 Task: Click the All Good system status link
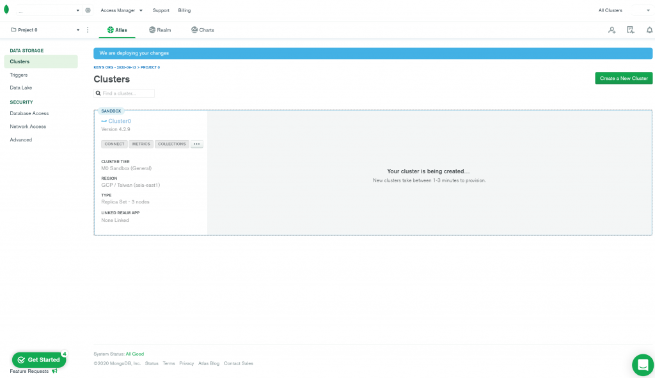coord(135,354)
